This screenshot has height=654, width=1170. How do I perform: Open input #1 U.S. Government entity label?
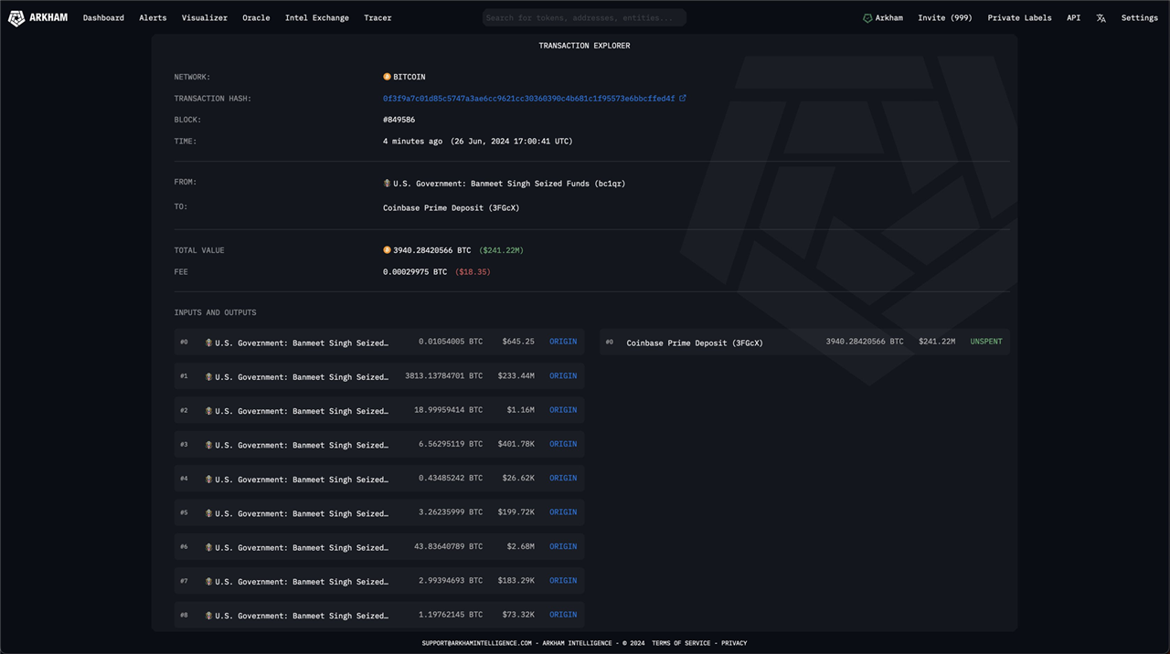pos(302,377)
